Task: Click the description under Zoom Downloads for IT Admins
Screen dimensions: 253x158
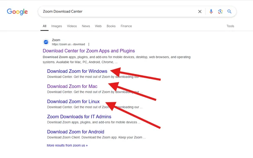Action: 94,122
